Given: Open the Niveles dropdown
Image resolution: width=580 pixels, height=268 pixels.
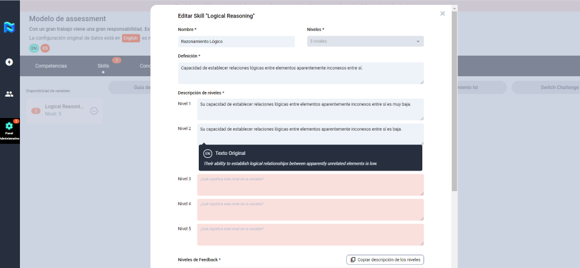Looking at the screenshot, I should coord(365,42).
